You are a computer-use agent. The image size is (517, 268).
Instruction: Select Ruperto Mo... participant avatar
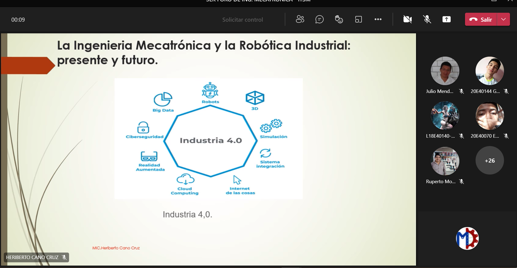[x=445, y=161]
